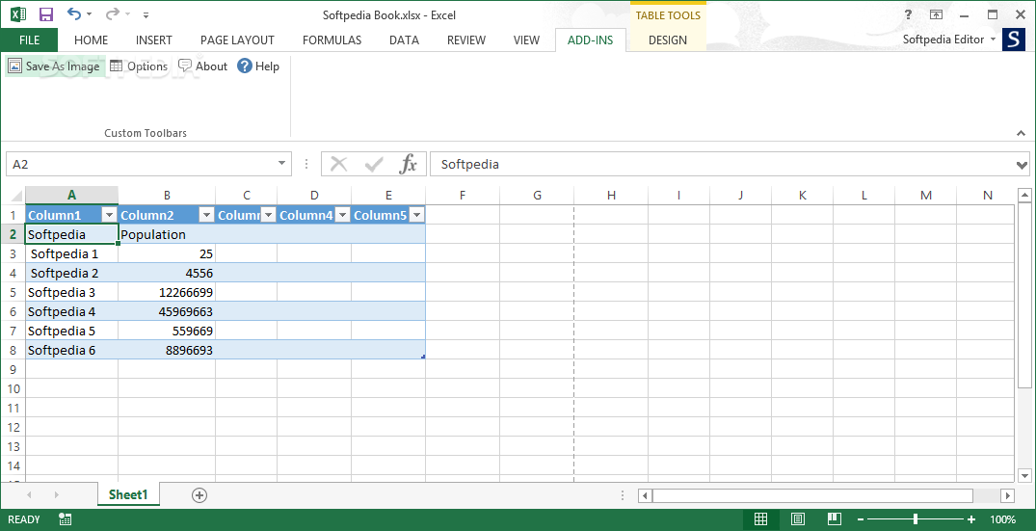This screenshot has width=1036, height=531.
Task: Click the Save As Image add-in button
Action: pyautogui.click(x=54, y=66)
